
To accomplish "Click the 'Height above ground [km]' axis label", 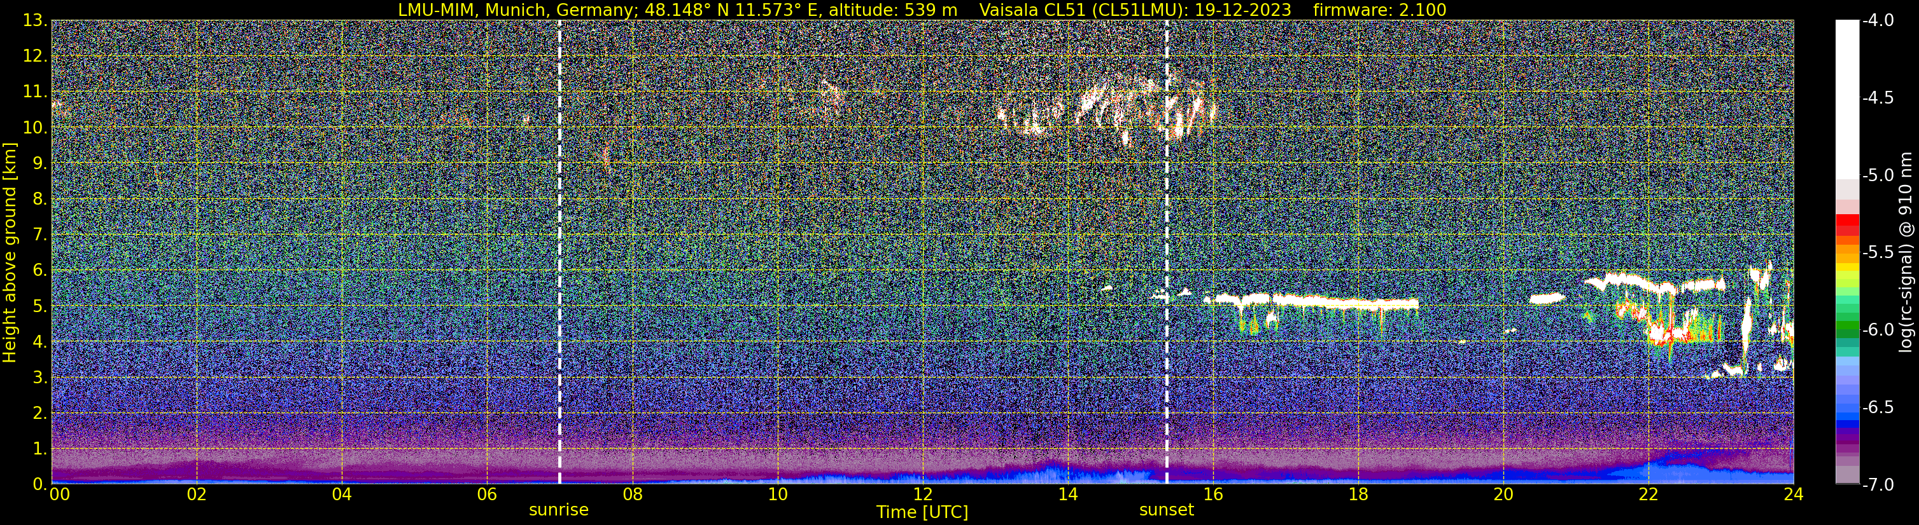I will (10, 253).
